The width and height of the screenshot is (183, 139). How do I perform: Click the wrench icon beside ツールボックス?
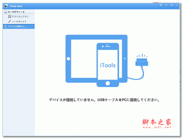tap(9, 21)
